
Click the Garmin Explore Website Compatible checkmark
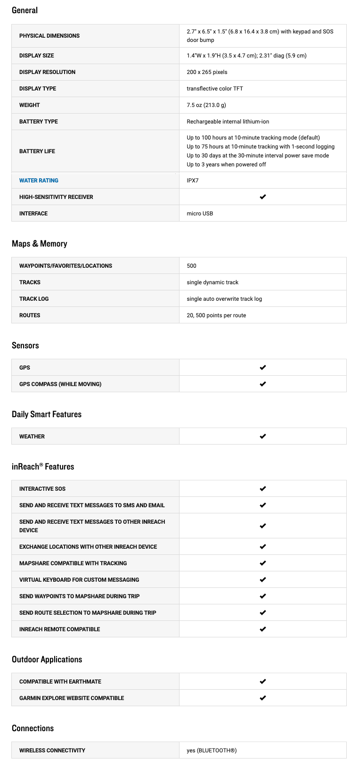263,698
